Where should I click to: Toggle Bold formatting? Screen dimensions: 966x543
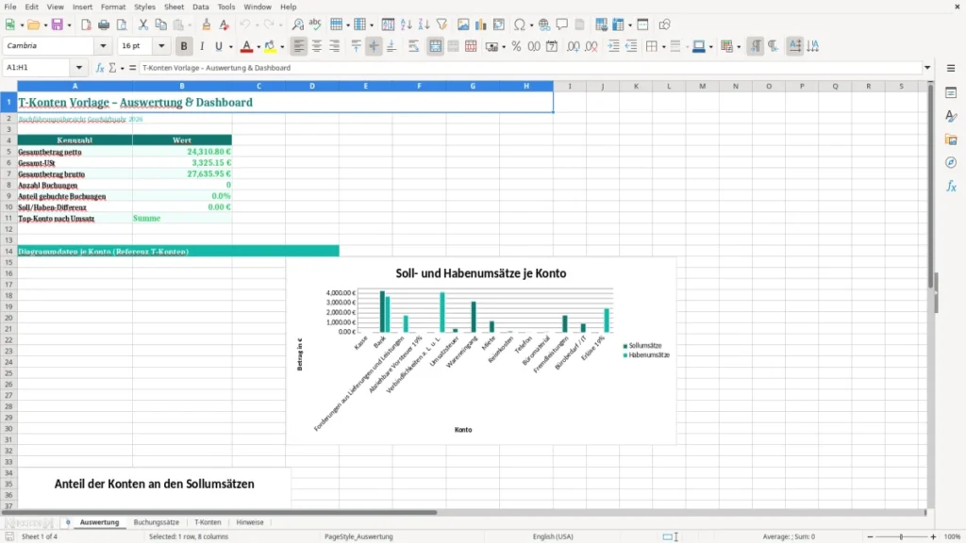pos(184,46)
